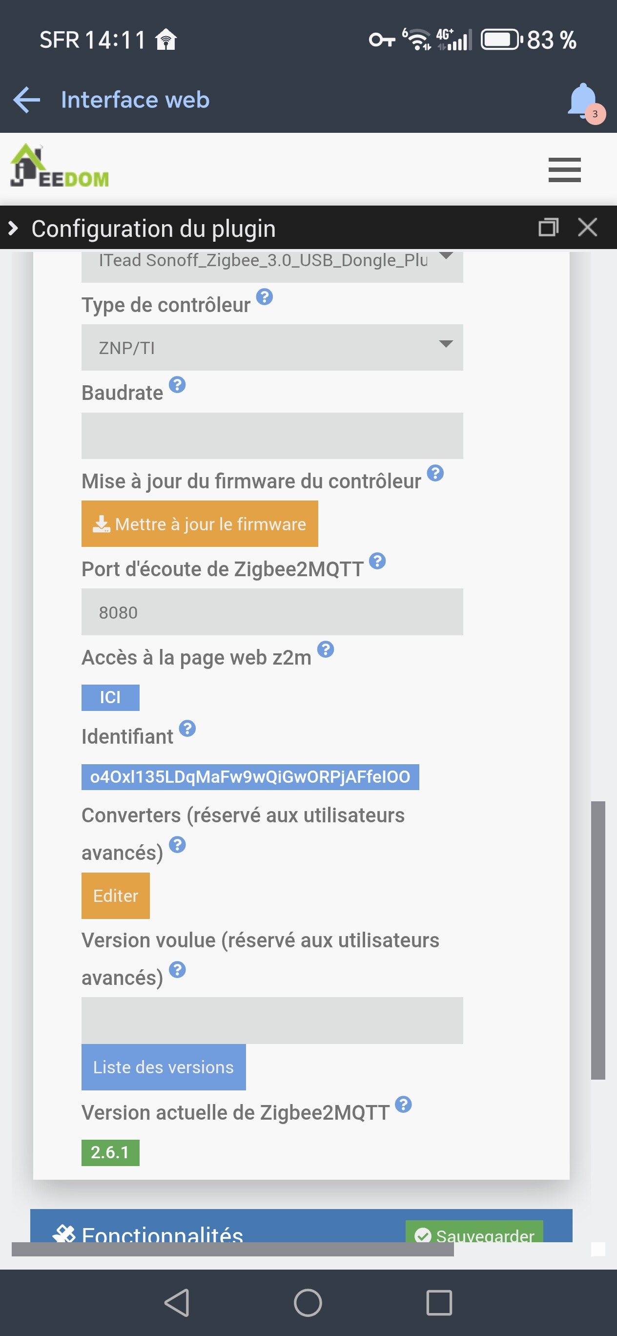
Task: Open the Type de contrôleur dropdown
Action: coord(272,348)
